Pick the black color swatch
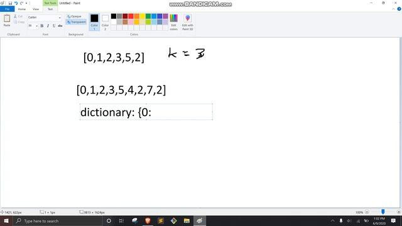This screenshot has height=226, width=402. (114, 16)
